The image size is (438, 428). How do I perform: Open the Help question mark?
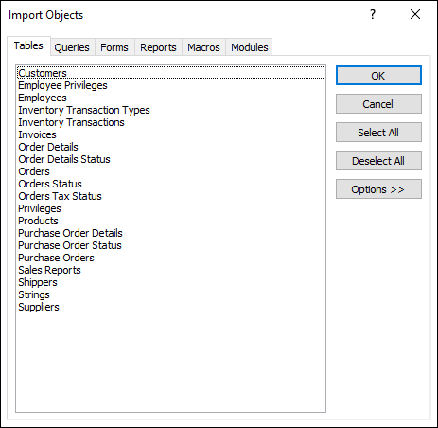(x=373, y=14)
